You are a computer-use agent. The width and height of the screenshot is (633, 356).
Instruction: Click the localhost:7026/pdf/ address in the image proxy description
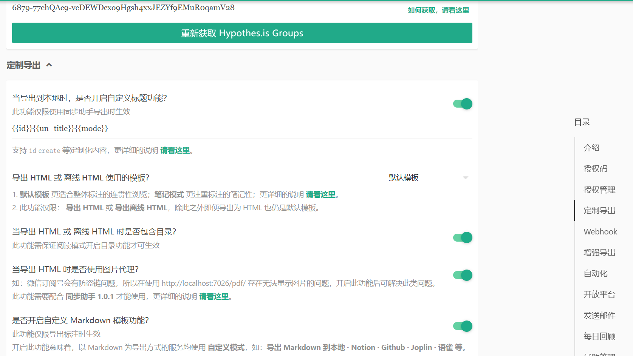pyautogui.click(x=204, y=283)
